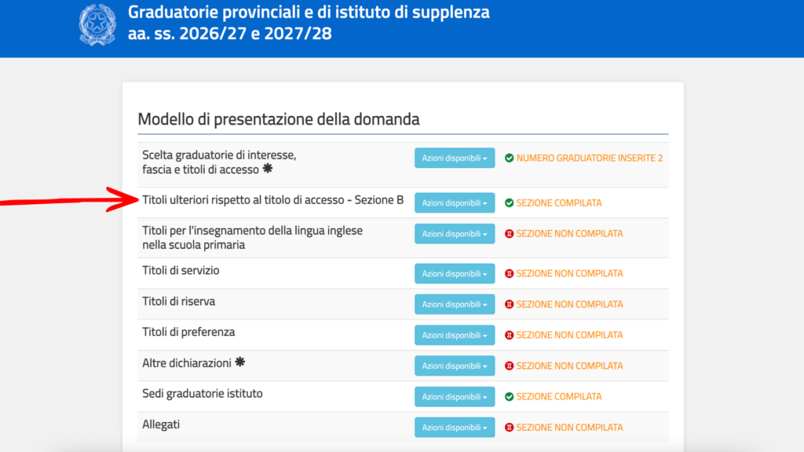Click Azioni disponibili button for Allegati
This screenshot has width=804, height=452.
[x=455, y=428]
